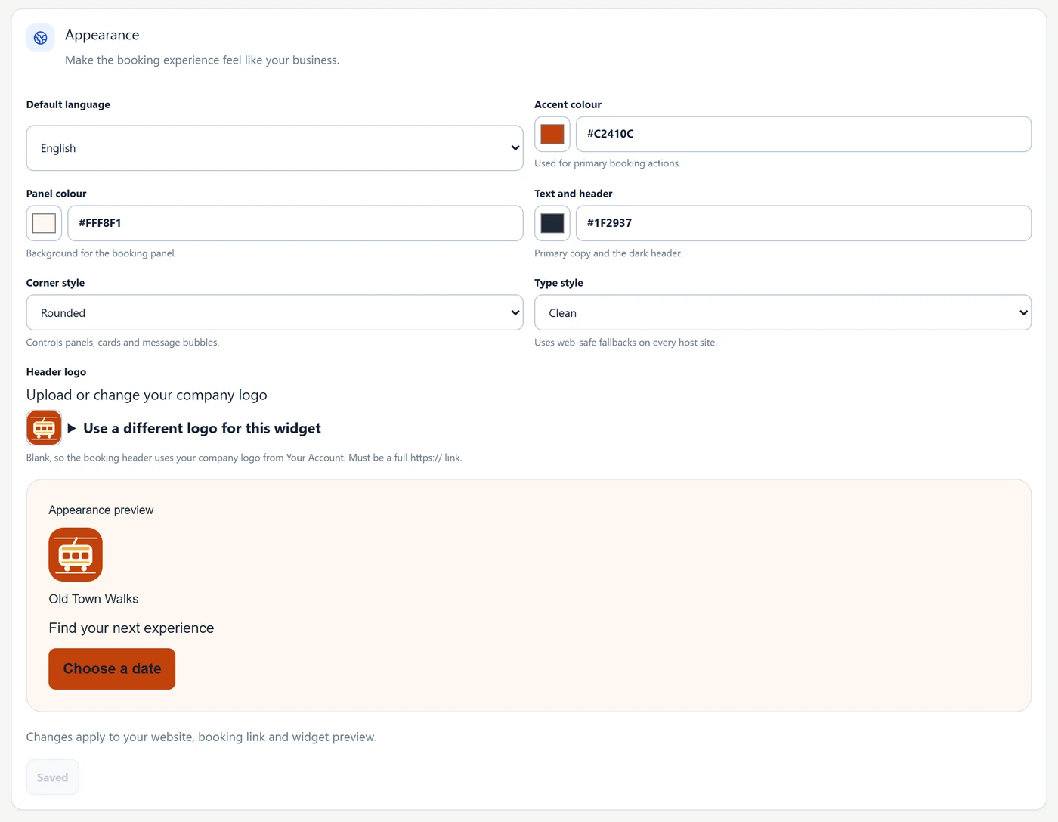Click the Panel colour hex field

click(x=295, y=223)
